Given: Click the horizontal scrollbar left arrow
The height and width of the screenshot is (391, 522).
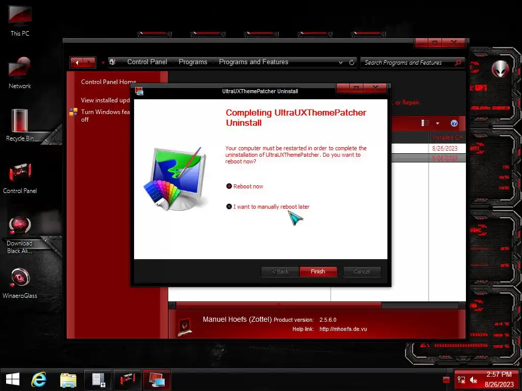Looking at the screenshot, I should tap(172, 305).
